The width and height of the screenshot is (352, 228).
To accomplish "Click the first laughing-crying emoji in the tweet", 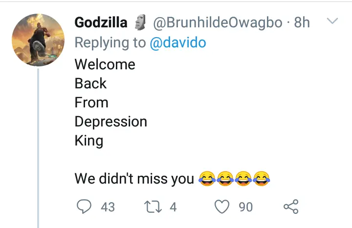I will pos(207,179).
